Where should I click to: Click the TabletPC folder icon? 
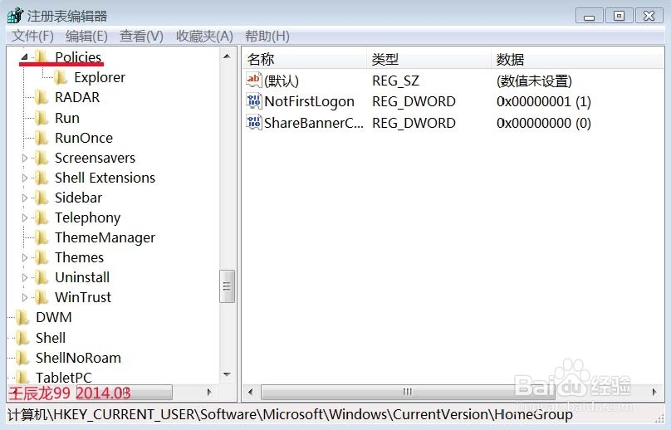coord(22,378)
